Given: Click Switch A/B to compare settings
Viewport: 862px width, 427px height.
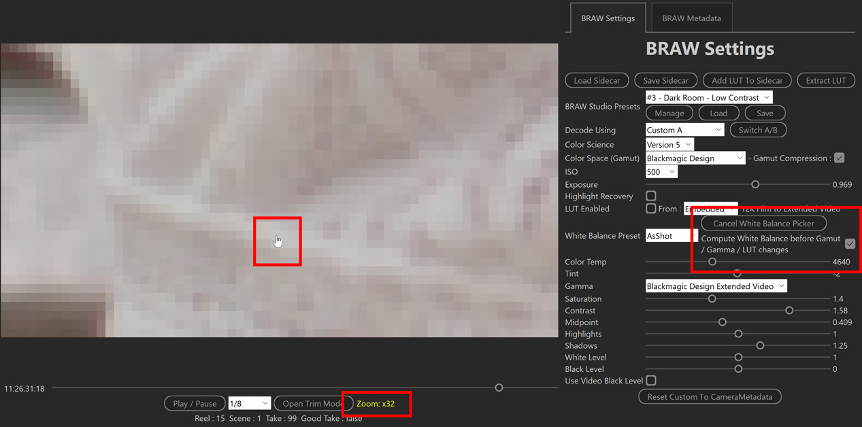Looking at the screenshot, I should [758, 129].
